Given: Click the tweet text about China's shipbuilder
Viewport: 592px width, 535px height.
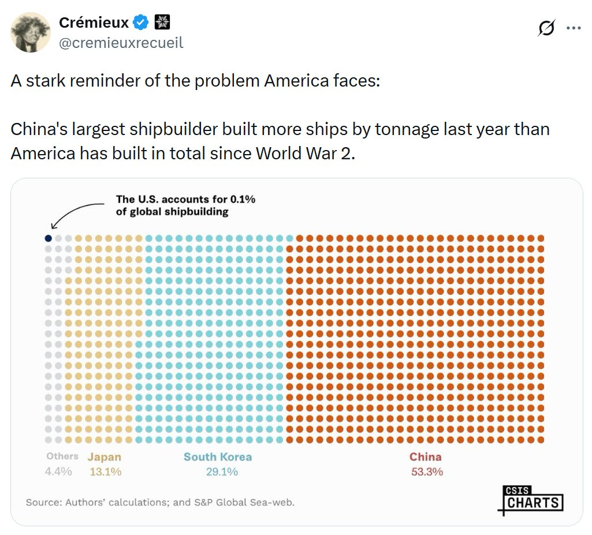Looking at the screenshot, I should [x=280, y=141].
